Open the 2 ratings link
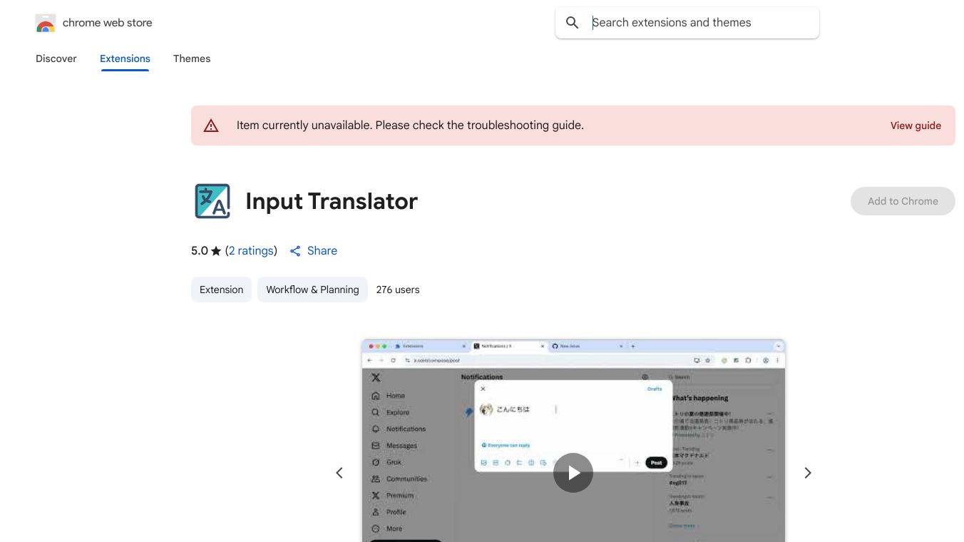The image size is (964, 542). tap(251, 251)
